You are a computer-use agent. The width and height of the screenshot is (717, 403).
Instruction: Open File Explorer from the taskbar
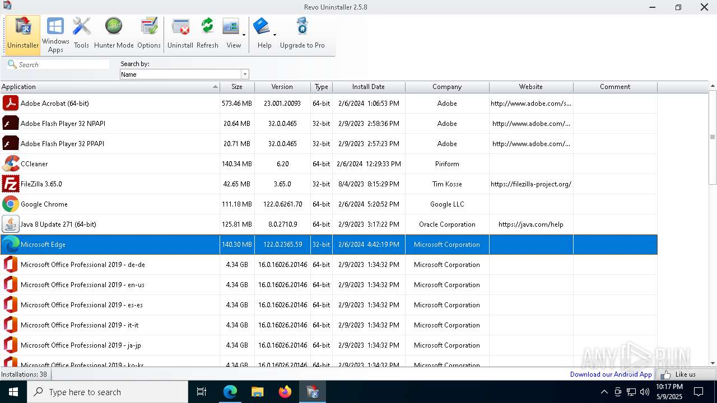[257, 392]
